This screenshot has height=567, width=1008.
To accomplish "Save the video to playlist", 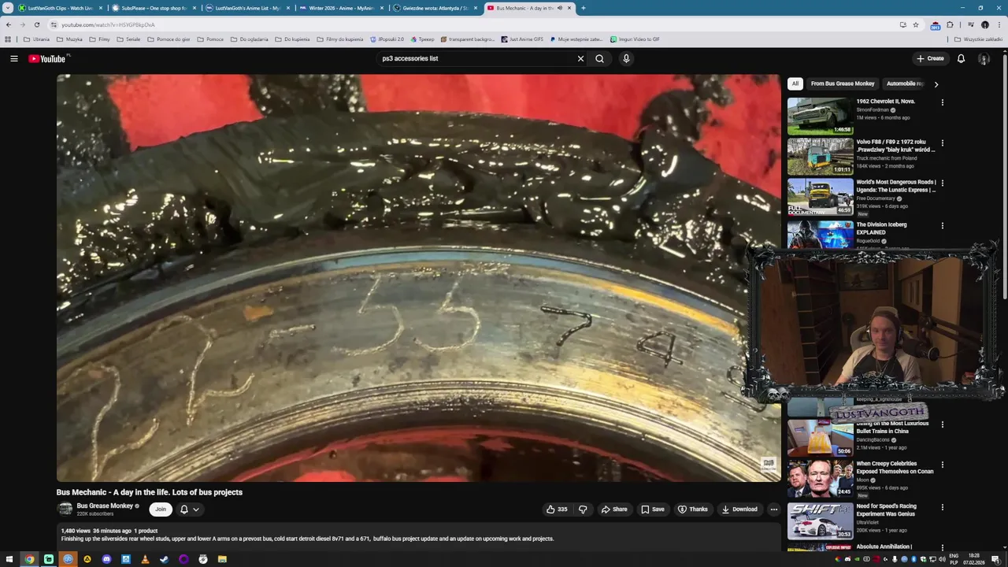I will 653,509.
